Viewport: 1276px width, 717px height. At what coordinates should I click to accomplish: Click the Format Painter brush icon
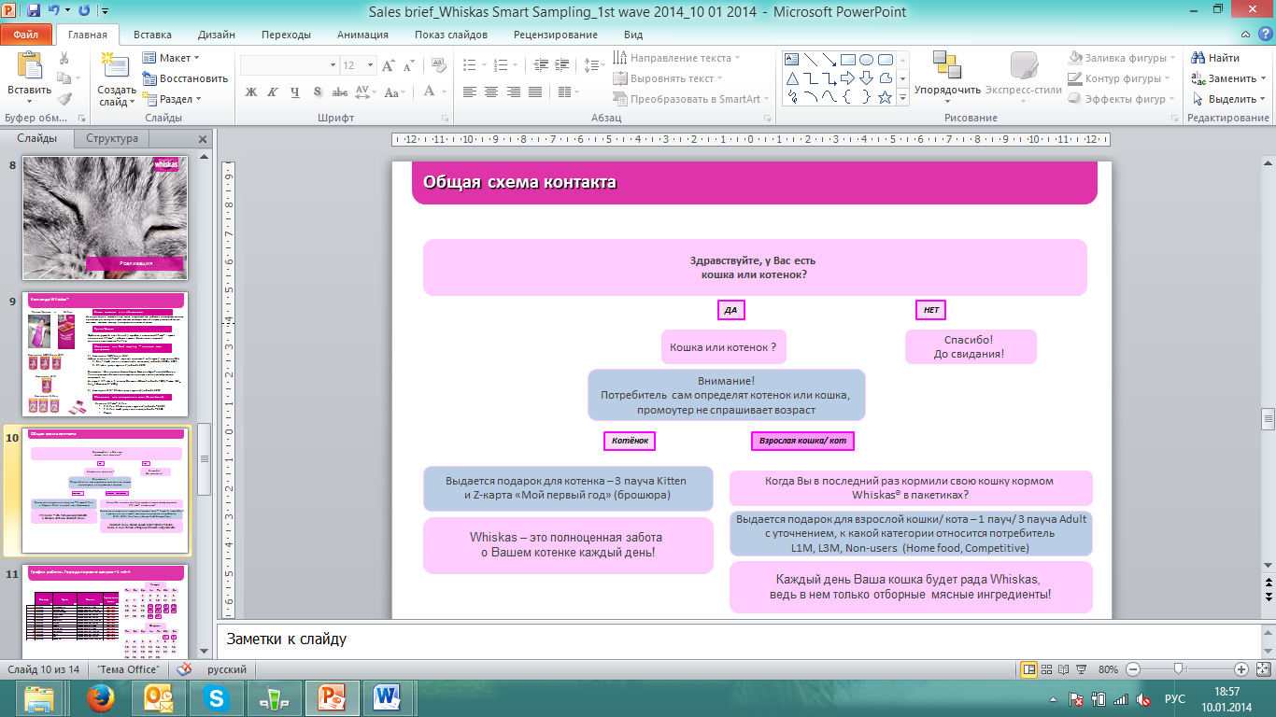click(64, 99)
